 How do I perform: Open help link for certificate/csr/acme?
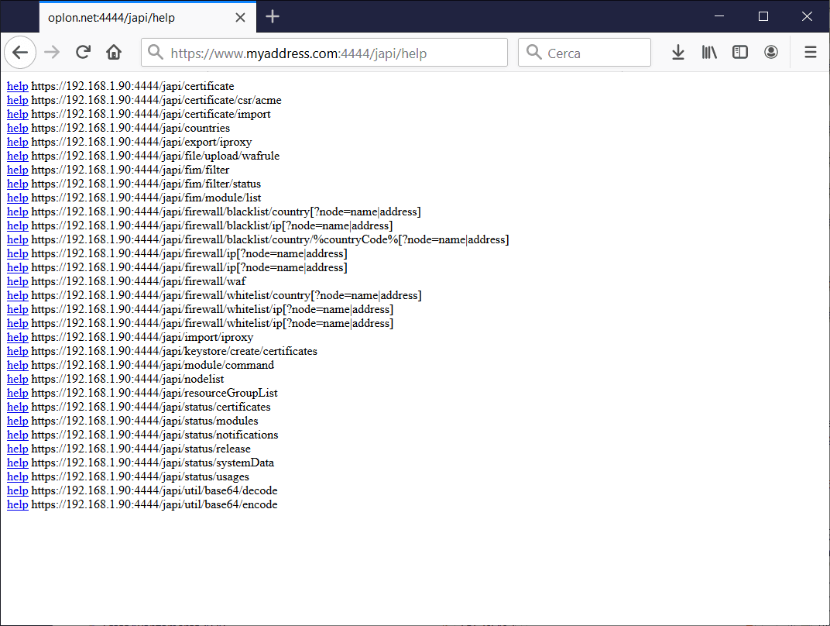pyautogui.click(x=18, y=100)
